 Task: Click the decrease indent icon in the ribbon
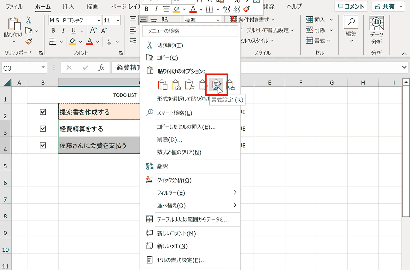click(x=133, y=41)
